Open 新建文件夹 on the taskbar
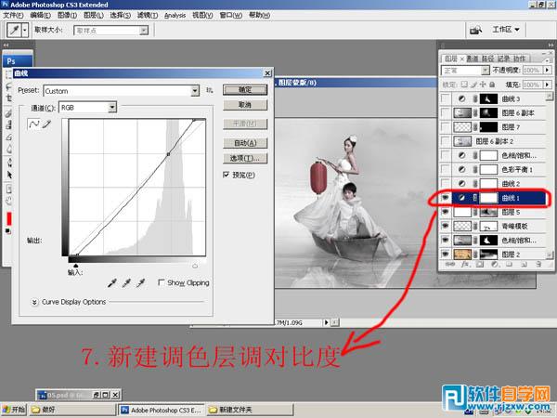 tap(250, 410)
